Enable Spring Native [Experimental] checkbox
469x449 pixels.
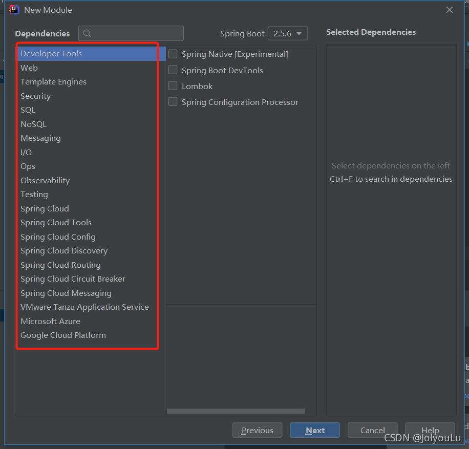(173, 54)
